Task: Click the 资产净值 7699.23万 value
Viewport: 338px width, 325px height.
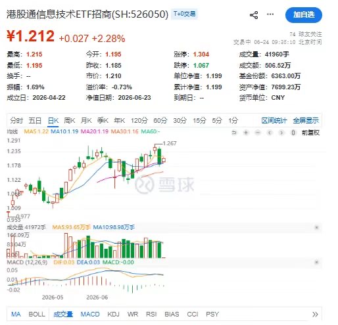Action: (x=286, y=87)
